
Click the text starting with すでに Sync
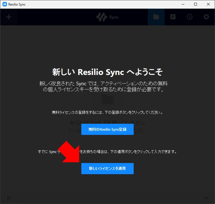(x=107, y=152)
